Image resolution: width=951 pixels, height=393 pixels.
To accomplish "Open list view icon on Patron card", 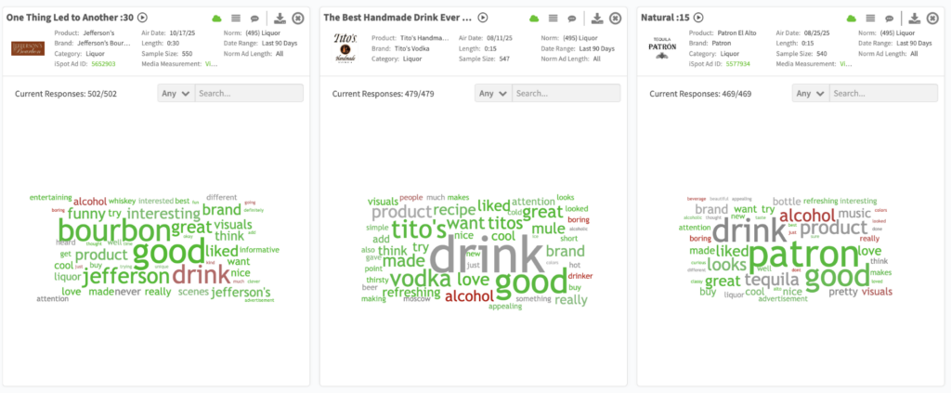I will click(x=870, y=18).
